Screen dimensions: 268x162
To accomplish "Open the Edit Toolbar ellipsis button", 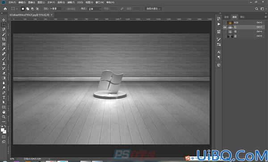I will pyautogui.click(x=4, y=122).
